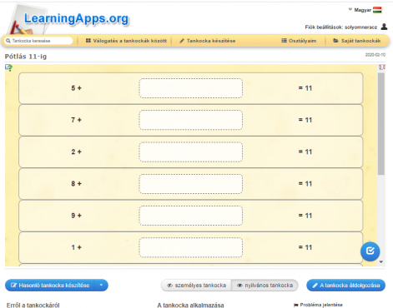The image size is (393, 308).
Task: Click the answer box for 8 +
Action: pos(191,184)
